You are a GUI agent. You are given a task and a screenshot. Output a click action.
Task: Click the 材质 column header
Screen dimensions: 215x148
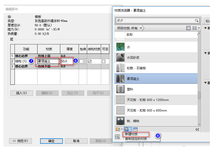(49, 49)
